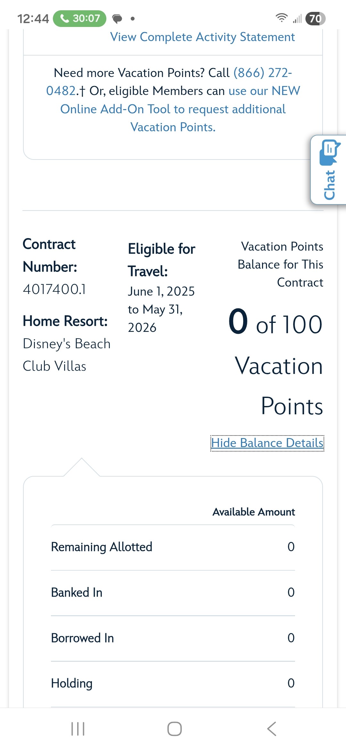Select the Remaining Allotted row
Screen dimensions: 346x751
(x=173, y=547)
